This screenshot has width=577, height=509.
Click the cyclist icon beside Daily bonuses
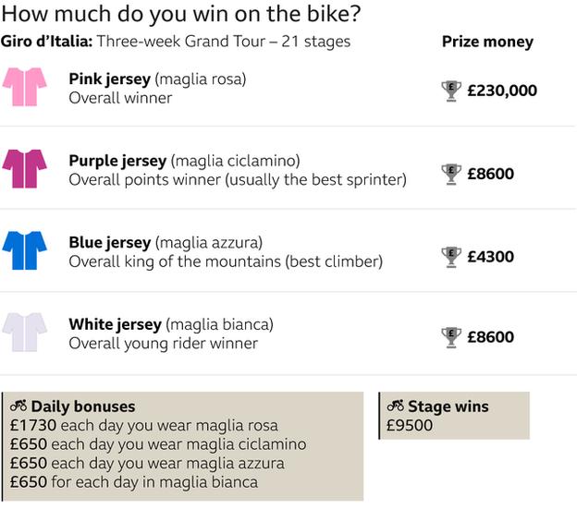(x=18, y=406)
